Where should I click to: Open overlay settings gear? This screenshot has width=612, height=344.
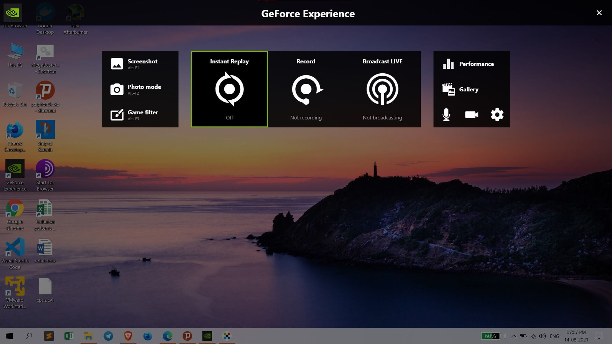[x=497, y=115]
